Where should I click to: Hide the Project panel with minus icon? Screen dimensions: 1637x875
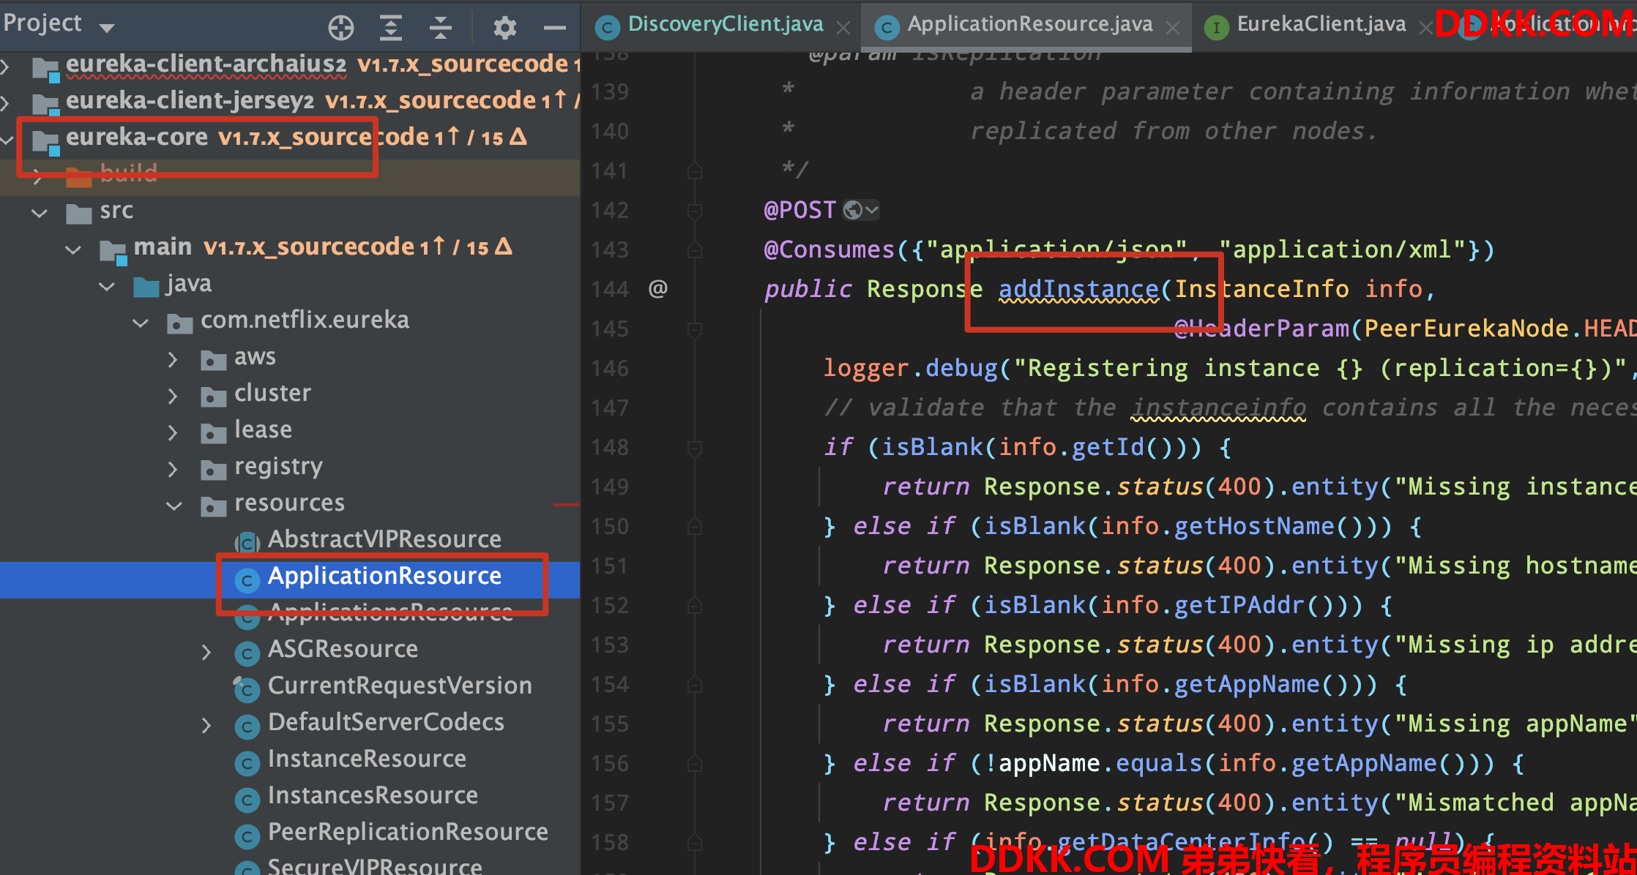pos(554,28)
